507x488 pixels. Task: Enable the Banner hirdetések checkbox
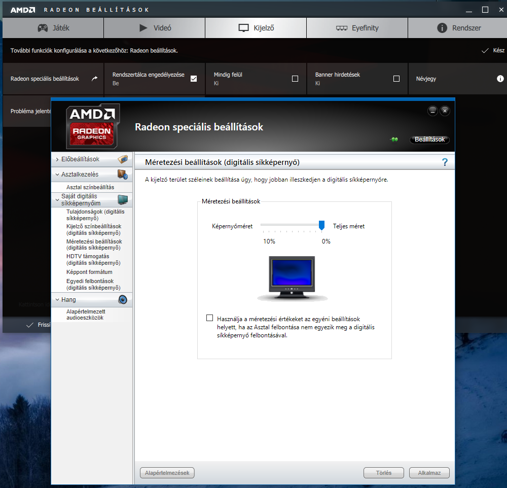coord(396,79)
